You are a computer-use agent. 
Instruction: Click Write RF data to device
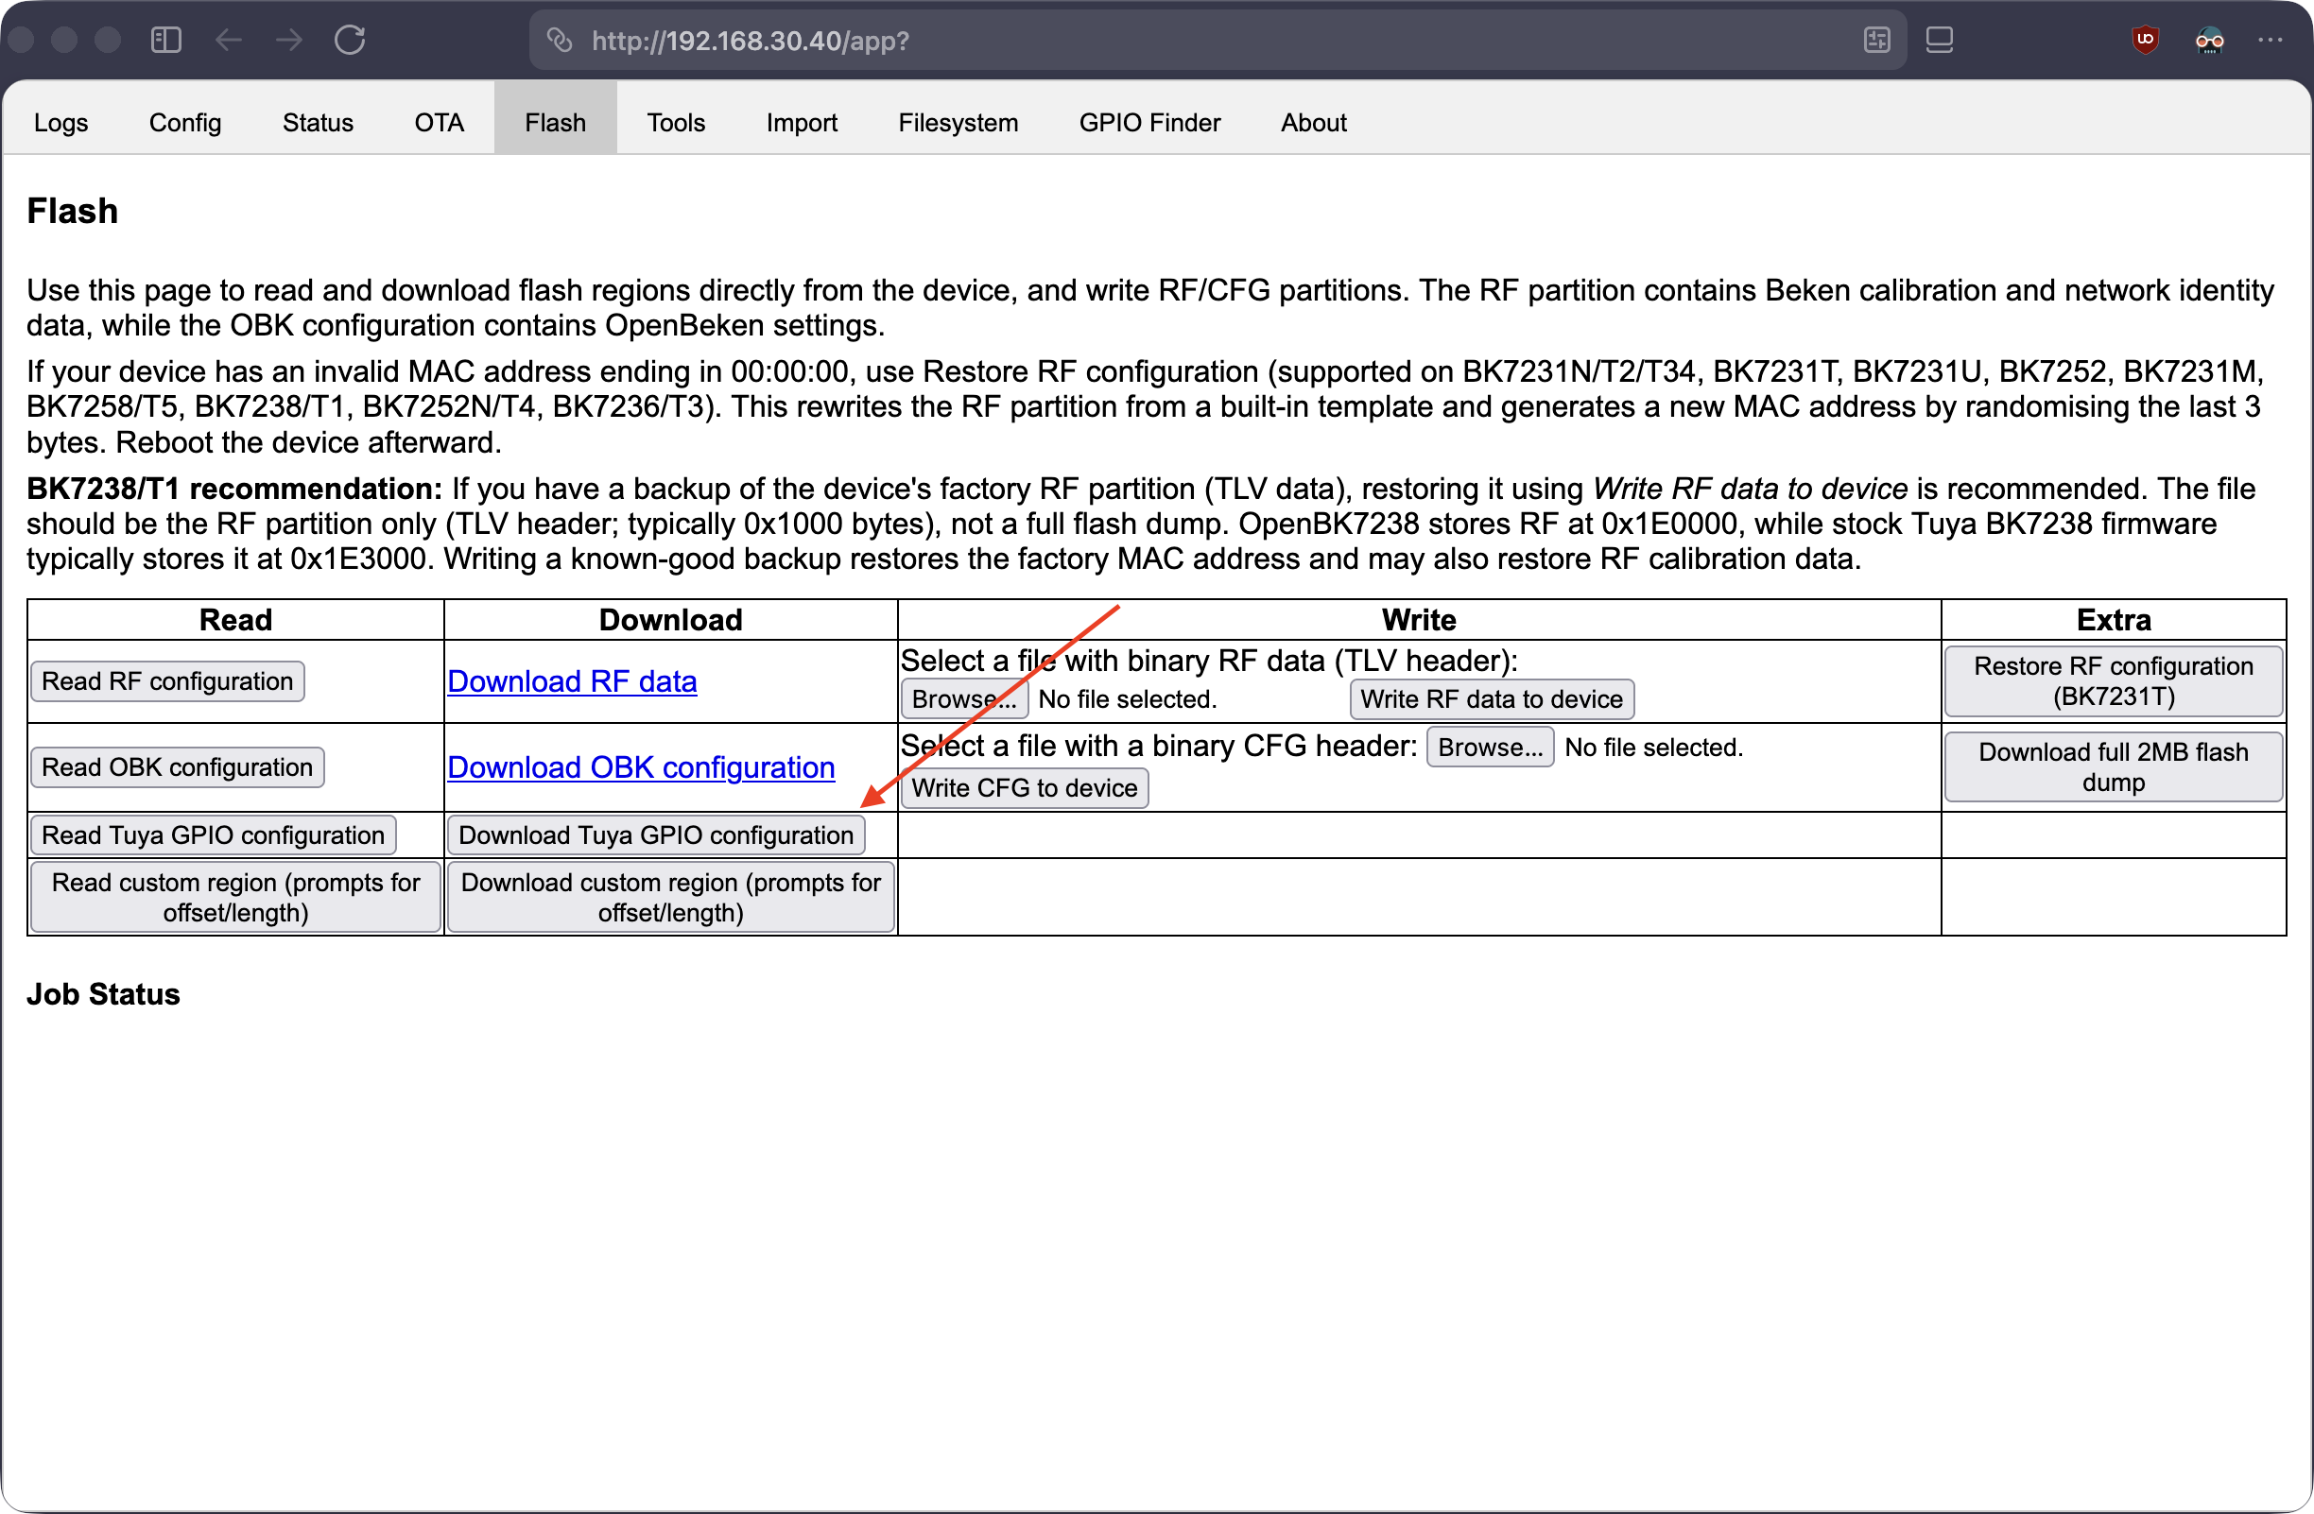1492,698
